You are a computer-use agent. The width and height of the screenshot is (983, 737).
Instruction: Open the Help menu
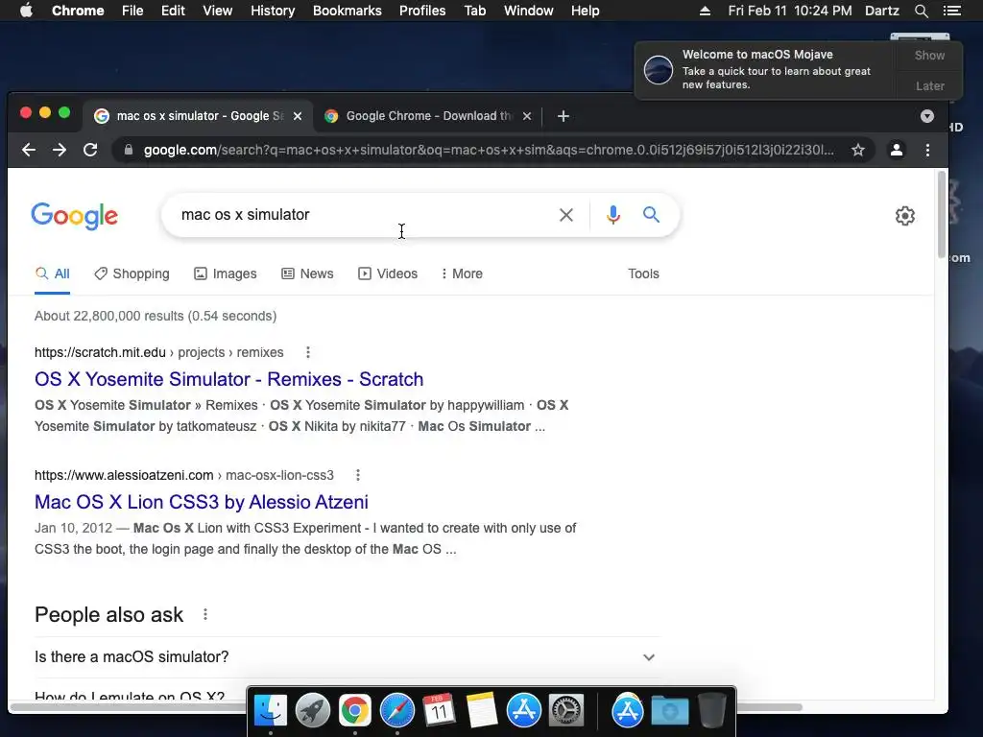click(585, 11)
